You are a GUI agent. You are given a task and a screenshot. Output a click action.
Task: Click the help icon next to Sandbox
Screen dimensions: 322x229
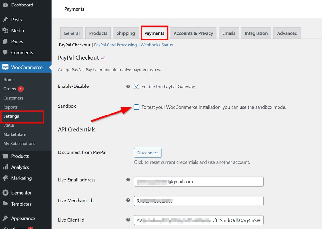click(128, 107)
